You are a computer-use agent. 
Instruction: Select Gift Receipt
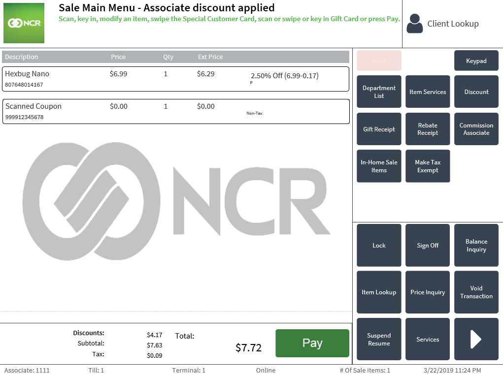tap(379, 129)
